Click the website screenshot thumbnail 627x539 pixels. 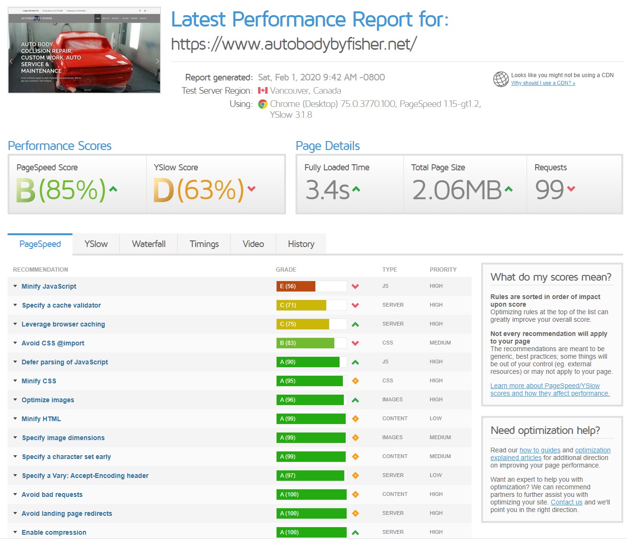pos(84,50)
